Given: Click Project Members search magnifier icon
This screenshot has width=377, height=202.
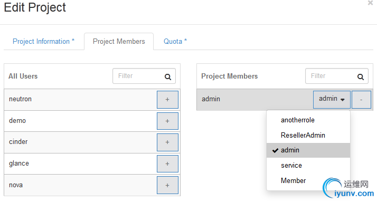Looking at the screenshot, I should point(361,77).
